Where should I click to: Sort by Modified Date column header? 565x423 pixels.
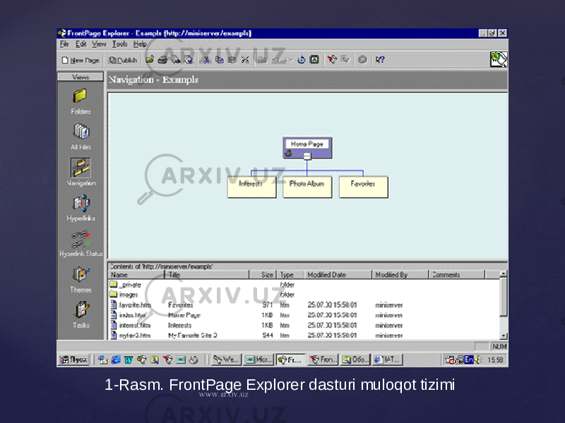click(338, 275)
